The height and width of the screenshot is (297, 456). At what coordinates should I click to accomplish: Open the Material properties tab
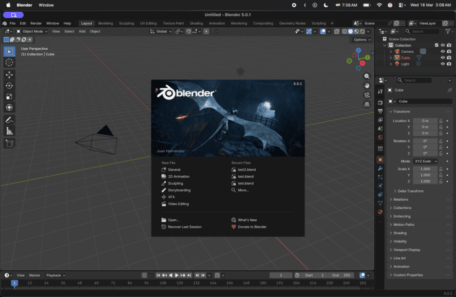point(380,212)
